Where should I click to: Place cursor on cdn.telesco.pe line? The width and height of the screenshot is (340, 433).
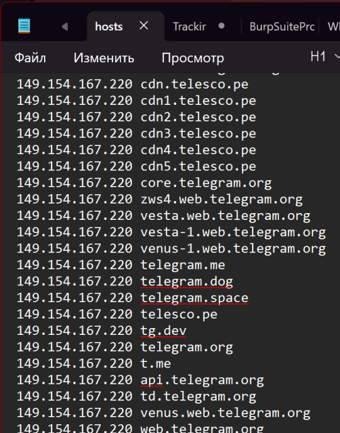(x=132, y=84)
